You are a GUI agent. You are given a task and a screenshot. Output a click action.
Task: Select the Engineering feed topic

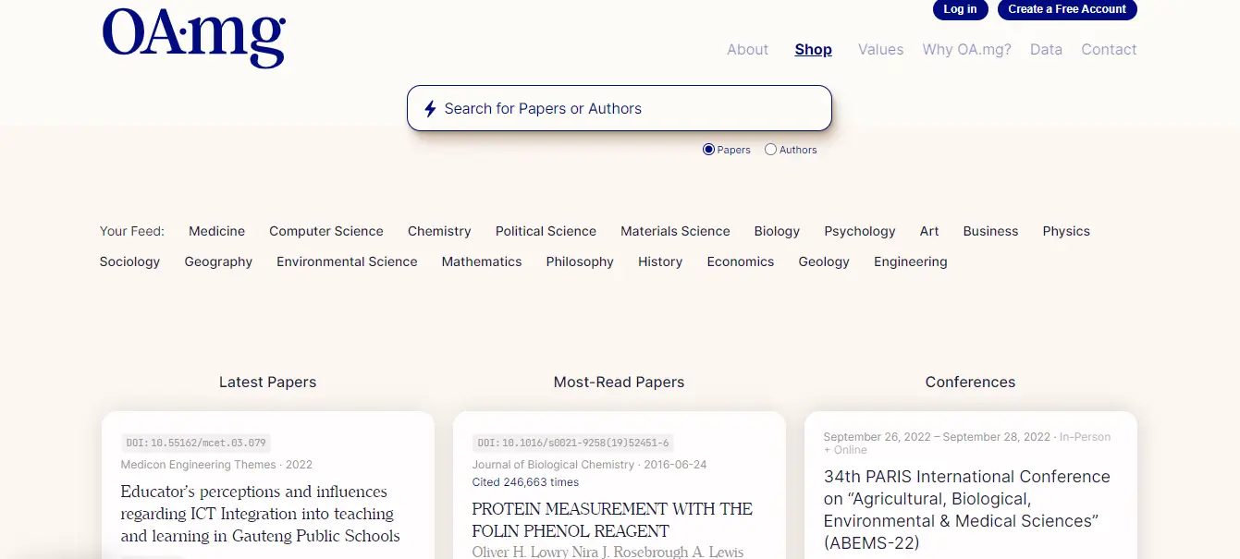(911, 261)
